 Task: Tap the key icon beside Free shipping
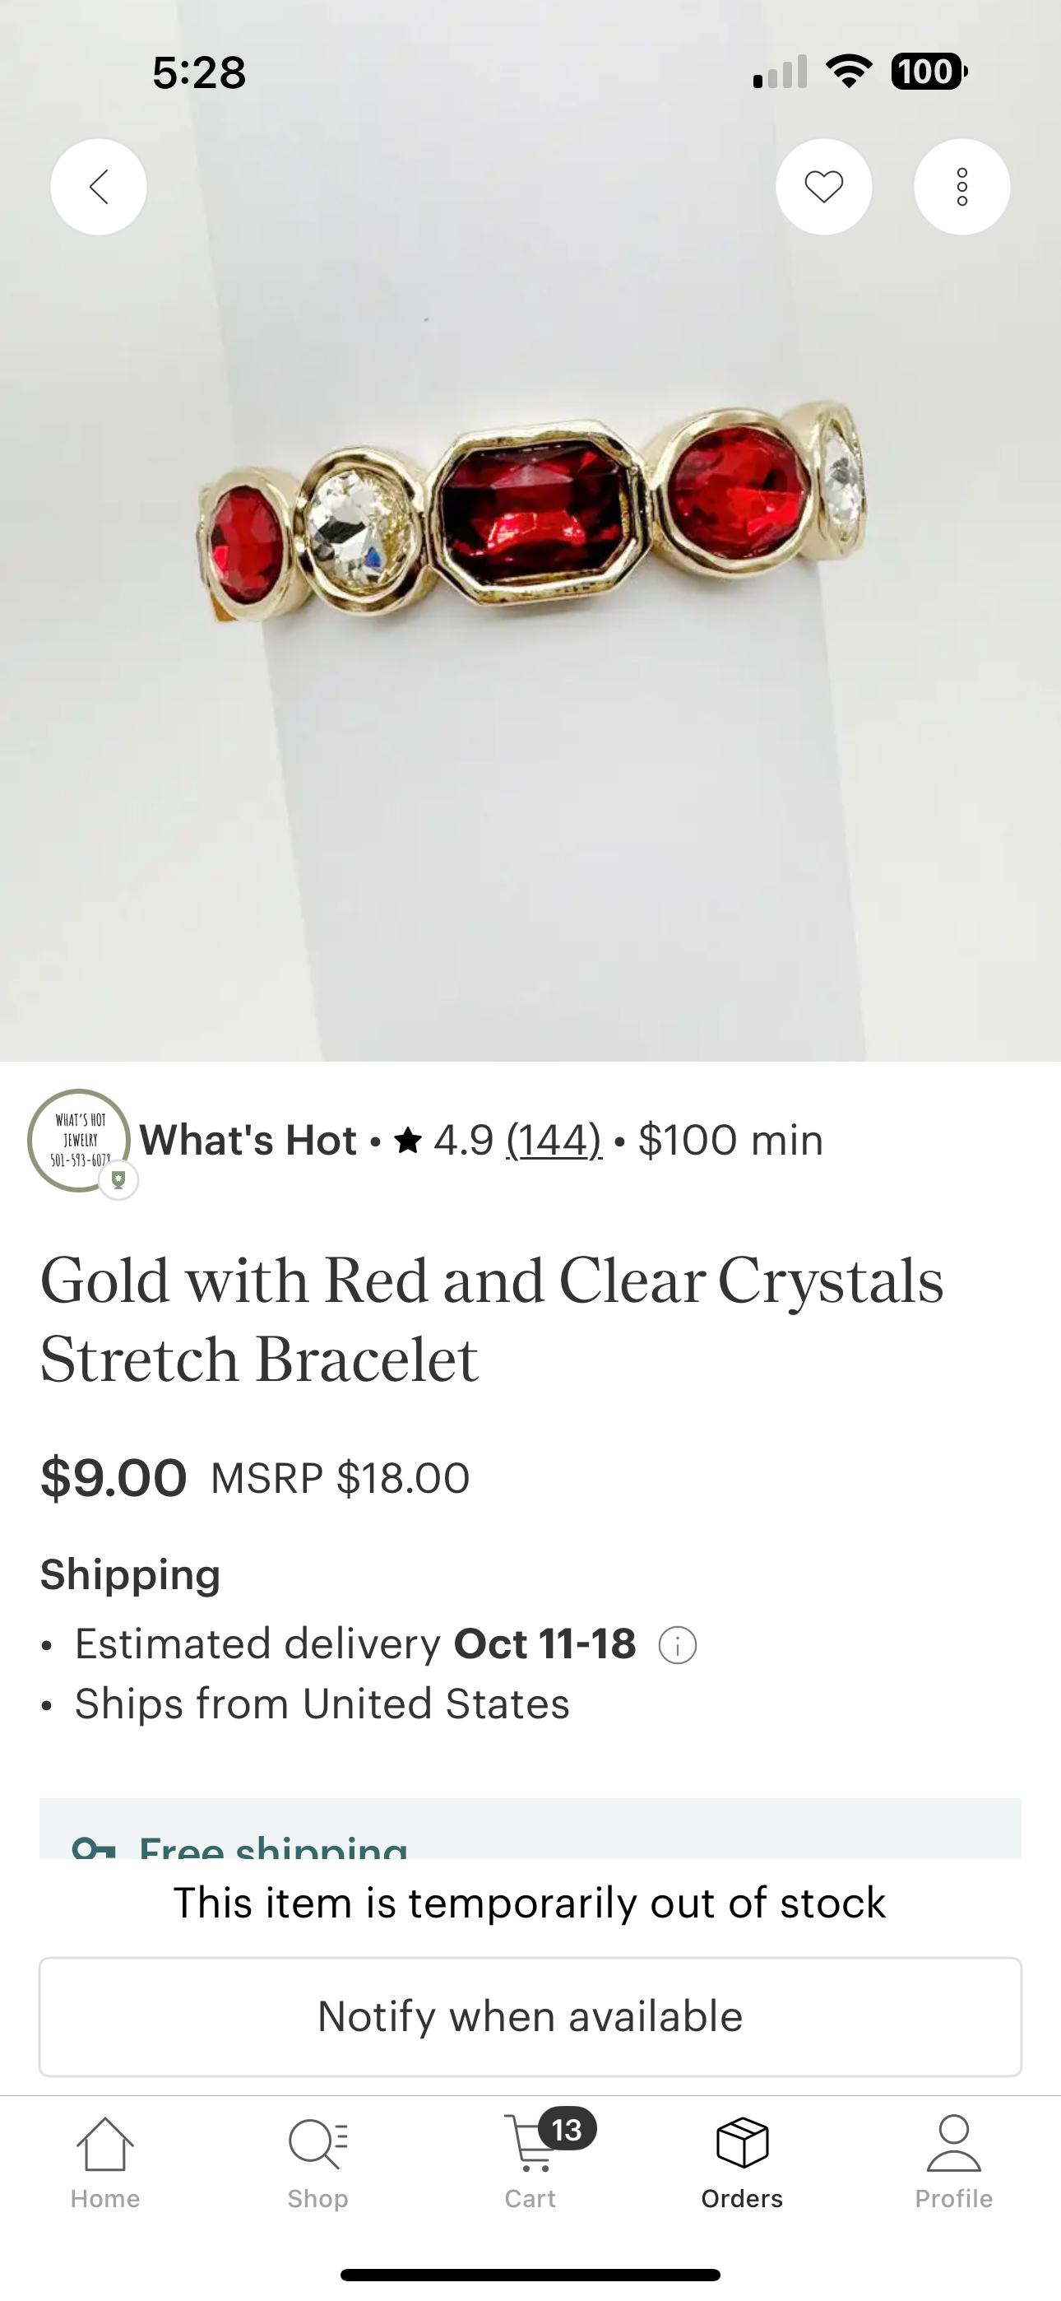[x=94, y=1845]
